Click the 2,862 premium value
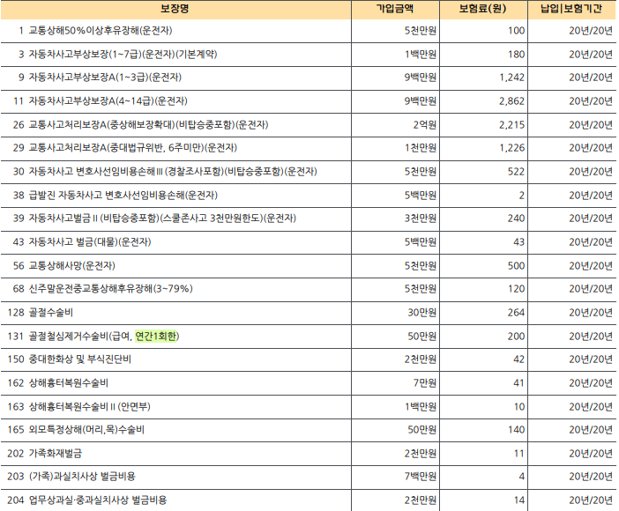The image size is (619, 511). point(511,100)
